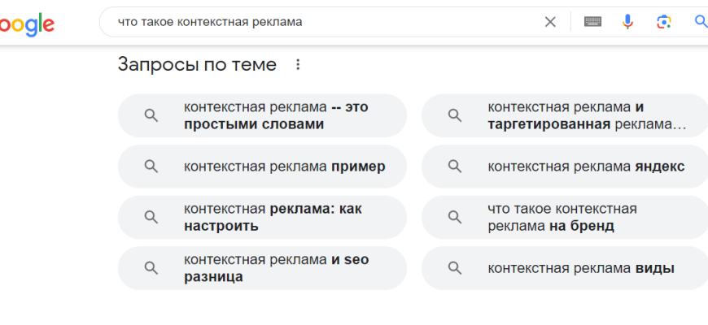The height and width of the screenshot is (325, 708).
Task: Click magnifier icon beside 'реклама: как настроить'
Action: click(151, 217)
